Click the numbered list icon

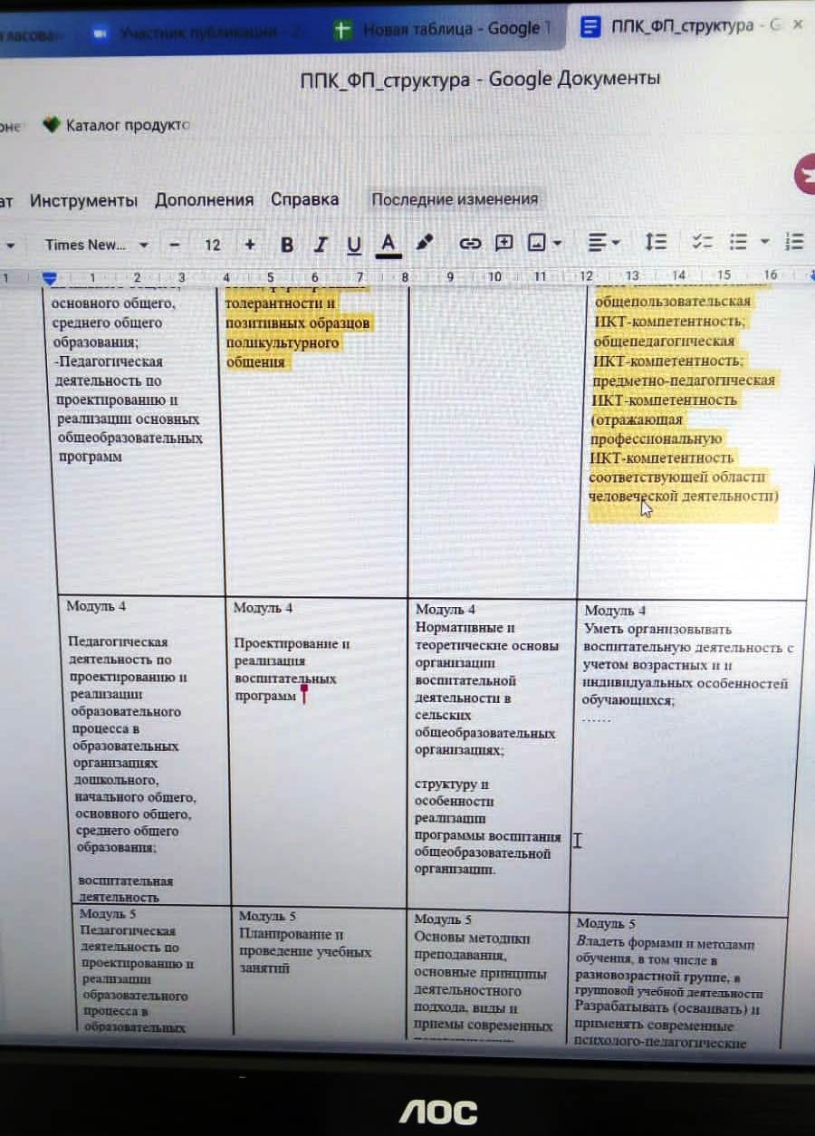coord(795,241)
